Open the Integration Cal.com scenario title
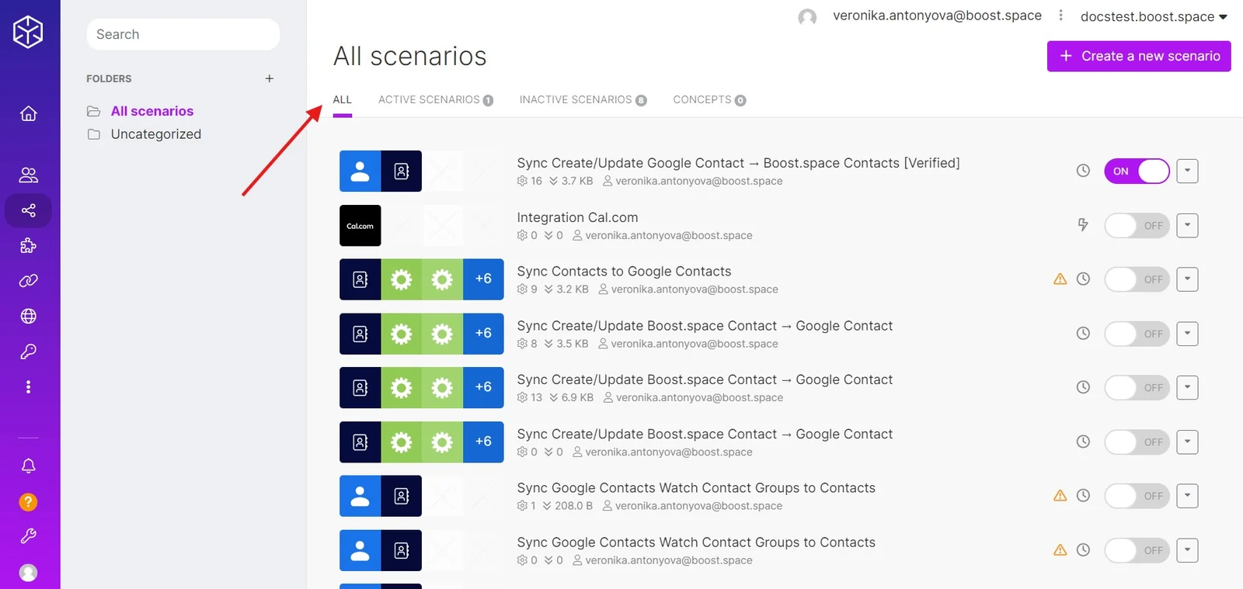Screen dimensions: 1243x589 [x=577, y=218]
